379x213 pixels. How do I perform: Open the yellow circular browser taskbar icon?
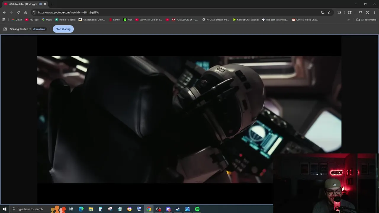129,209
